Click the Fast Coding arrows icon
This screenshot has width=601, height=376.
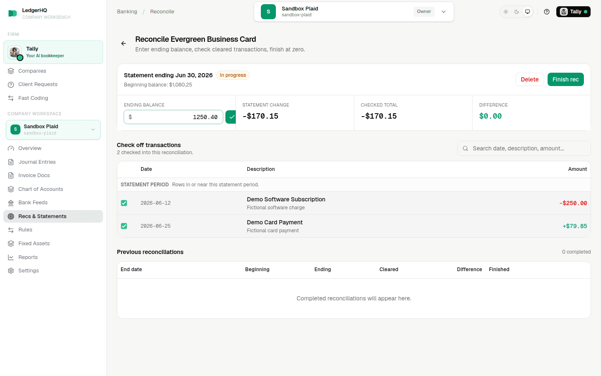point(11,98)
